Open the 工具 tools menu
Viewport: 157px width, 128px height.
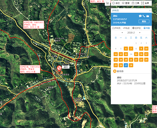[x=135, y=3]
